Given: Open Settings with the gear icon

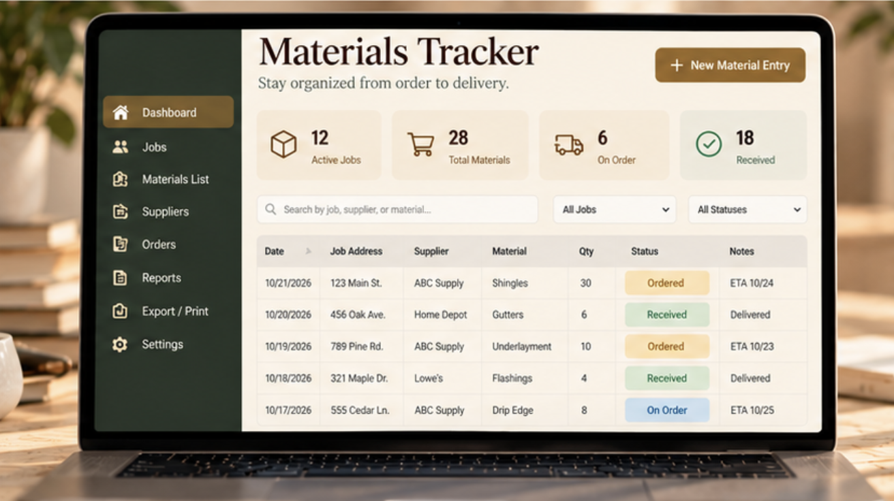Looking at the screenshot, I should pyautogui.click(x=121, y=344).
